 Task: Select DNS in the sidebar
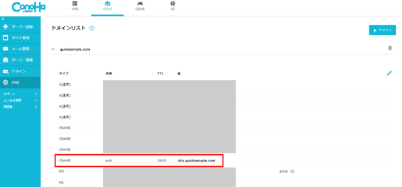(20, 82)
